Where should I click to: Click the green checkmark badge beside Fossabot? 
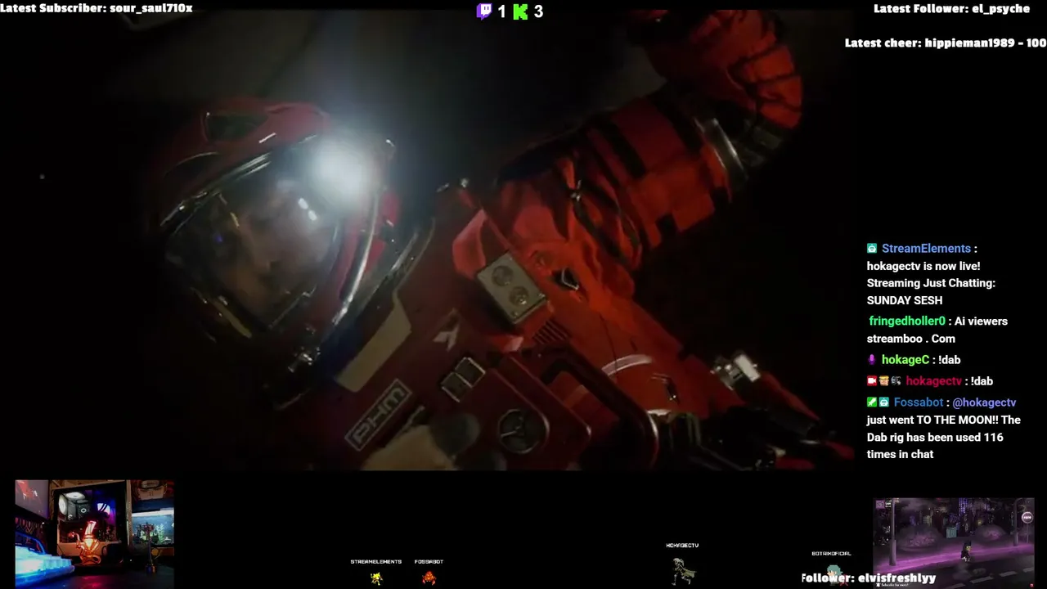tap(872, 402)
